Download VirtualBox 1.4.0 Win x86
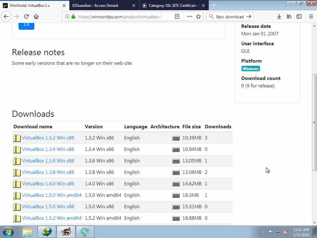The height and width of the screenshot is (238, 317). pyautogui.click(x=48, y=184)
